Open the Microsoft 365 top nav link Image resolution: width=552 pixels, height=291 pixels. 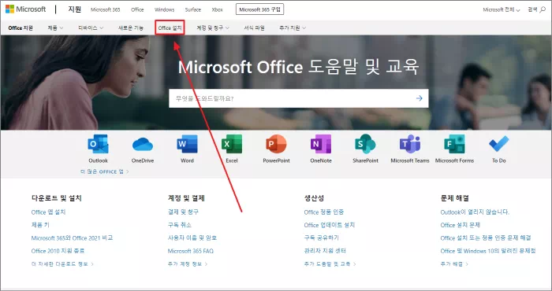(x=105, y=9)
